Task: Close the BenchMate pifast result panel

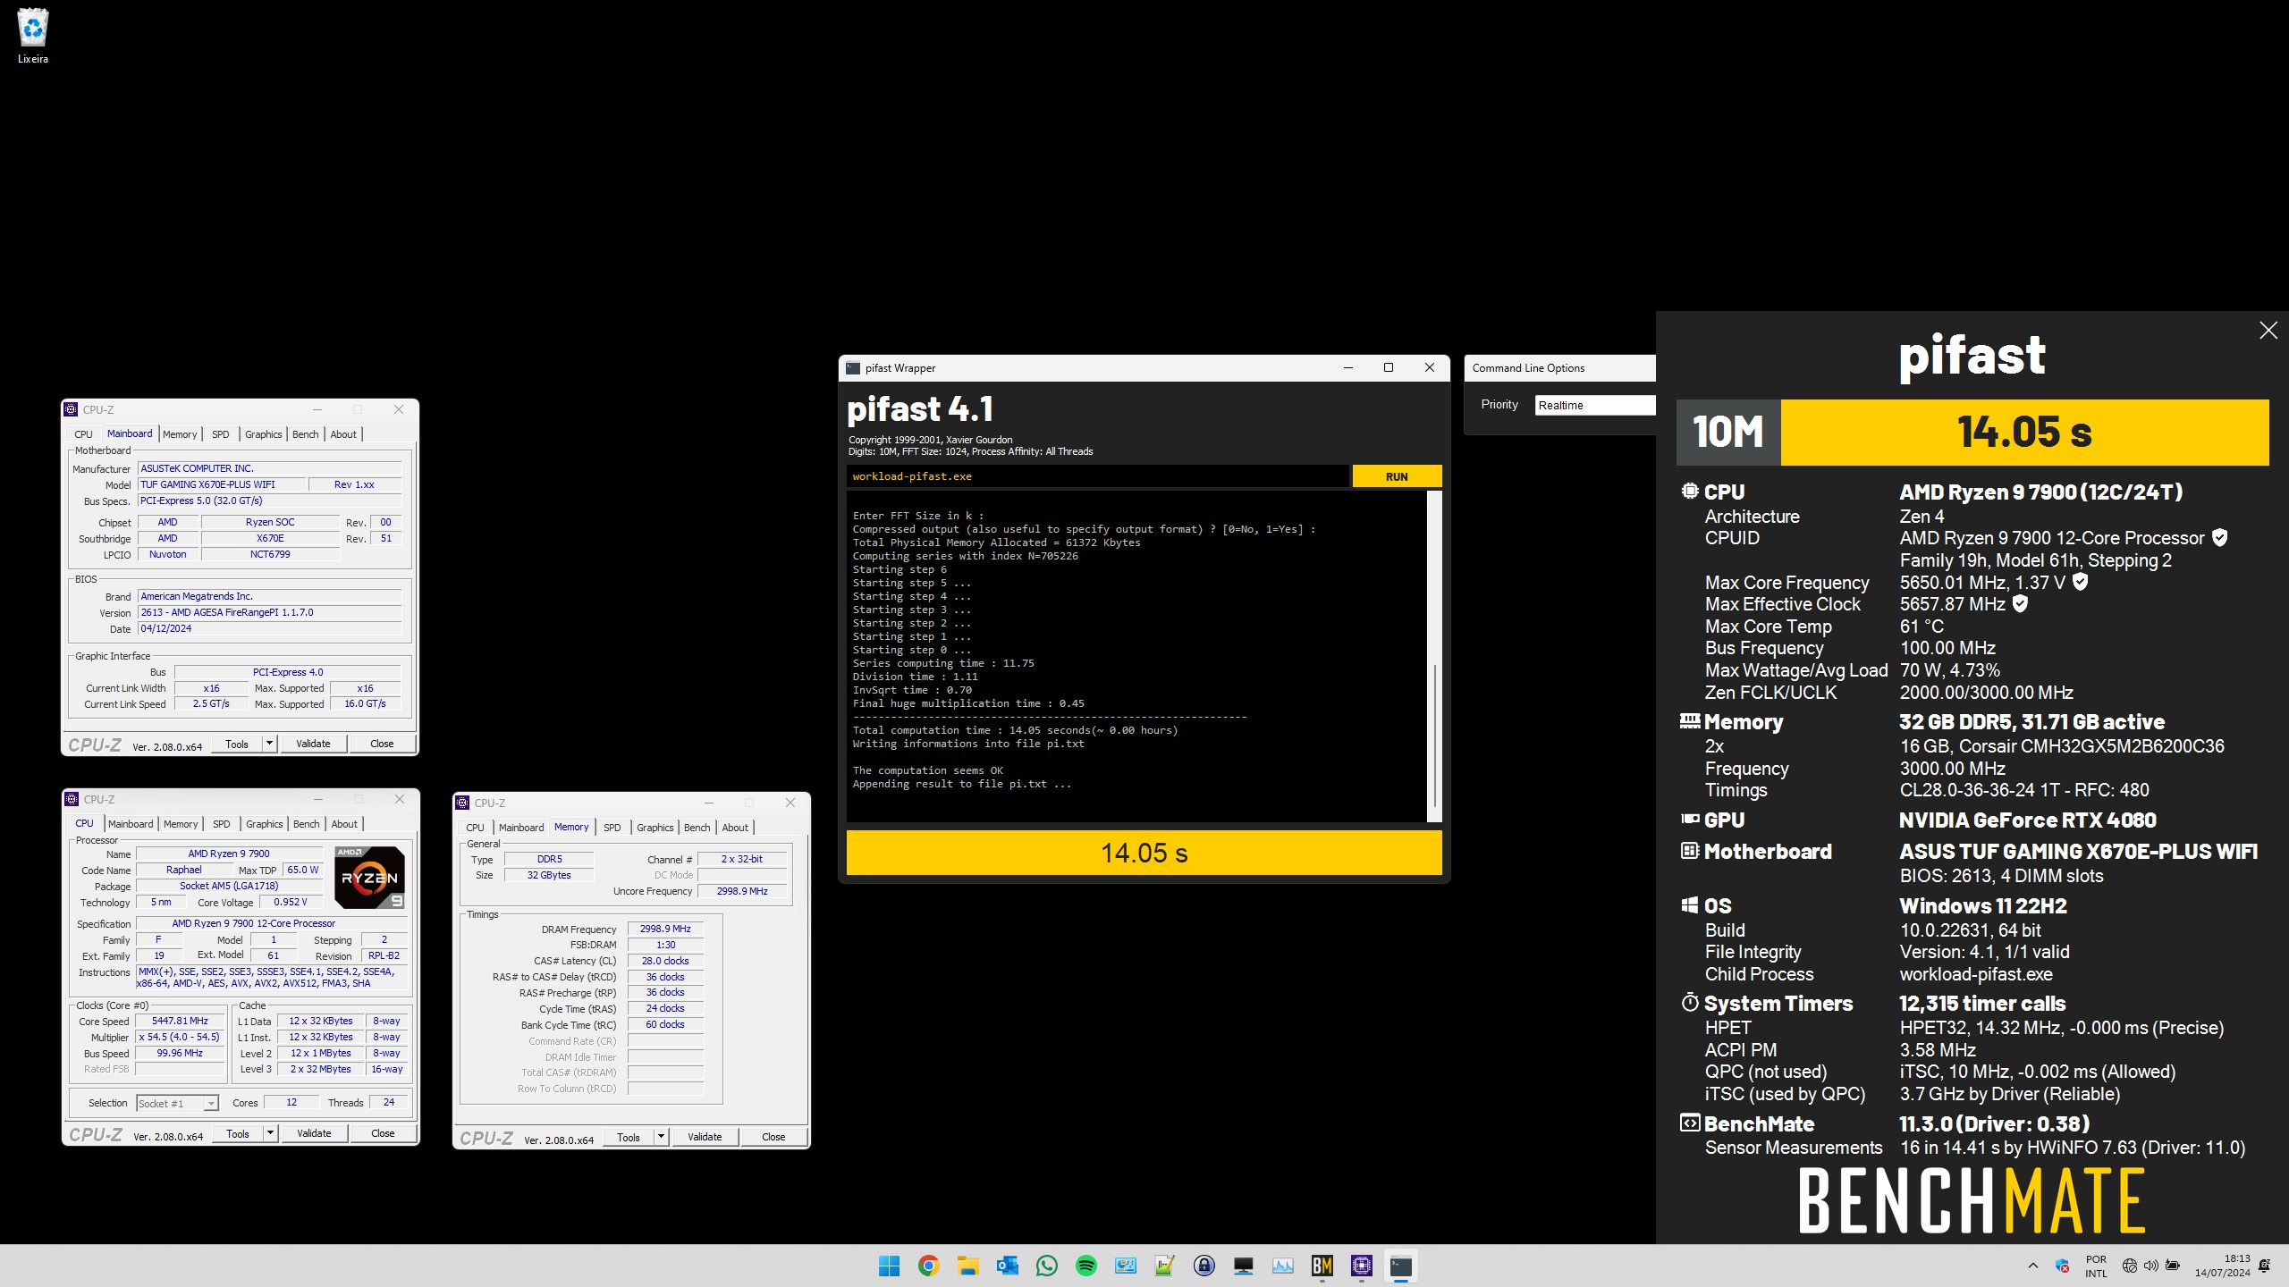Action: [2268, 331]
